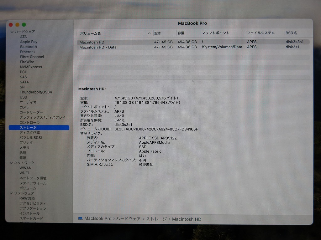Sort by the 空き column header

click(x=158, y=33)
